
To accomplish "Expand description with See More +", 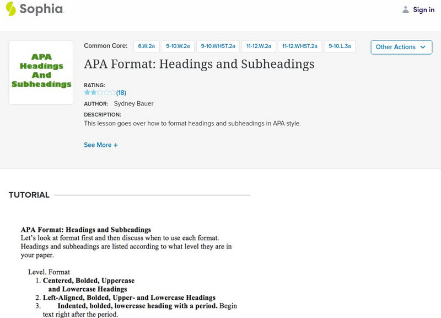I will pyautogui.click(x=101, y=145).
